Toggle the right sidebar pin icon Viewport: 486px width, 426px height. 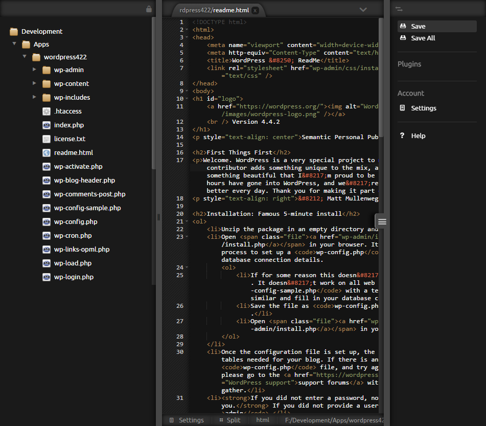coord(399,9)
